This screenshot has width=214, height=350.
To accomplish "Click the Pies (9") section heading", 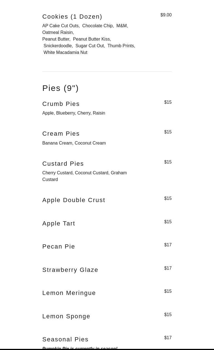I will [60, 88].
